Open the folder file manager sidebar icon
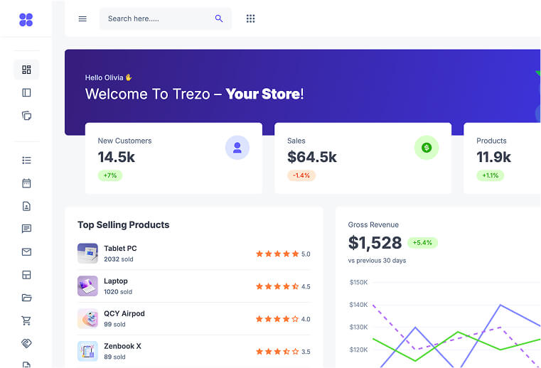This screenshot has height=368, width=541. coord(26,298)
